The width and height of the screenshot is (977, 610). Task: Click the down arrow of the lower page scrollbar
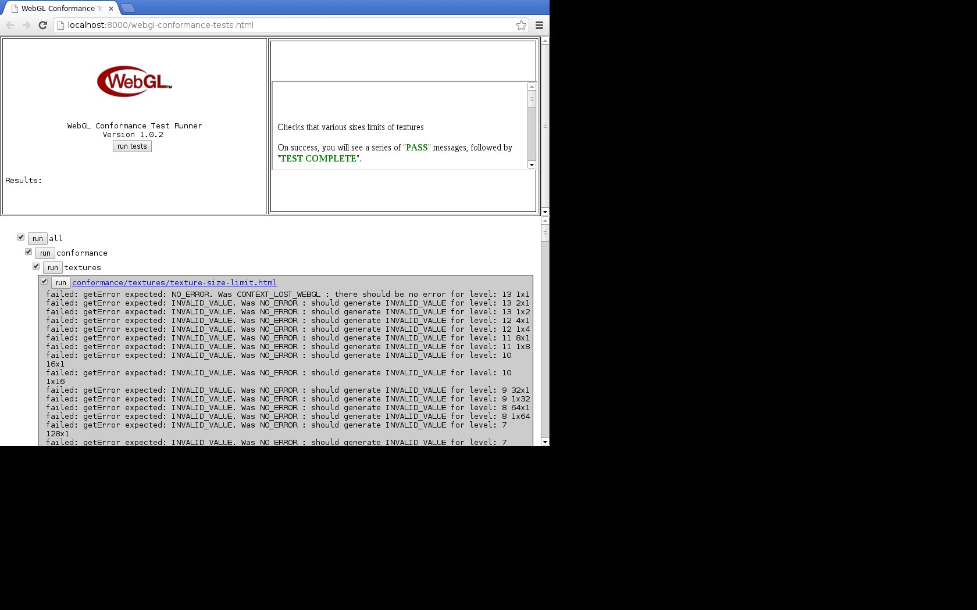point(545,442)
